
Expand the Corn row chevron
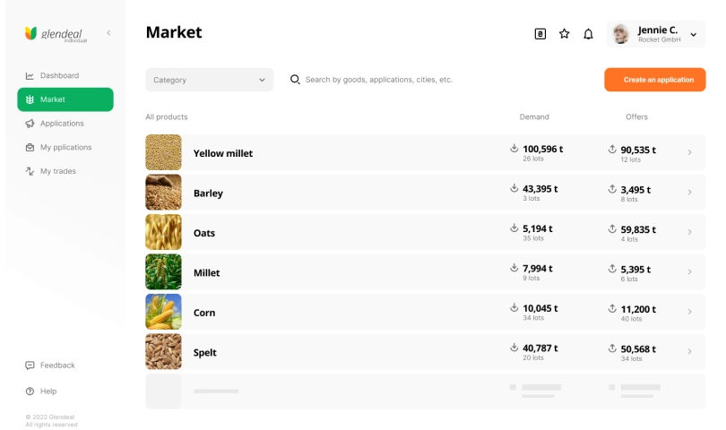(689, 312)
